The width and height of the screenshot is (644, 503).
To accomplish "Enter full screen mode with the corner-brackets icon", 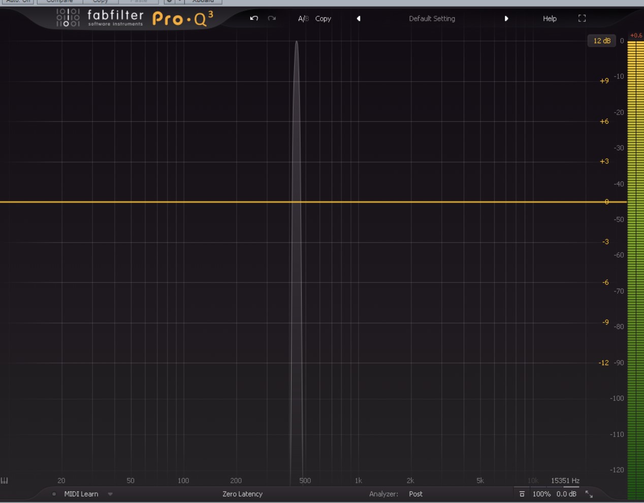I will tap(582, 18).
